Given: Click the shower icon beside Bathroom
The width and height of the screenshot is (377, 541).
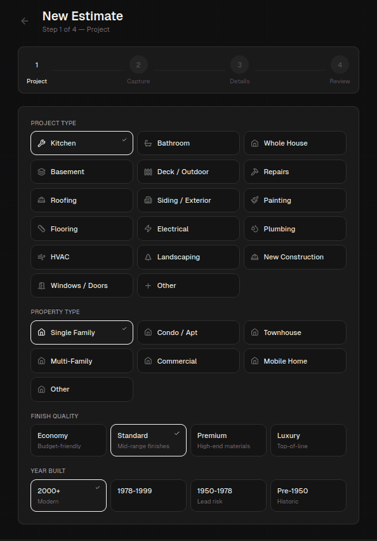Looking at the screenshot, I should [x=149, y=142].
